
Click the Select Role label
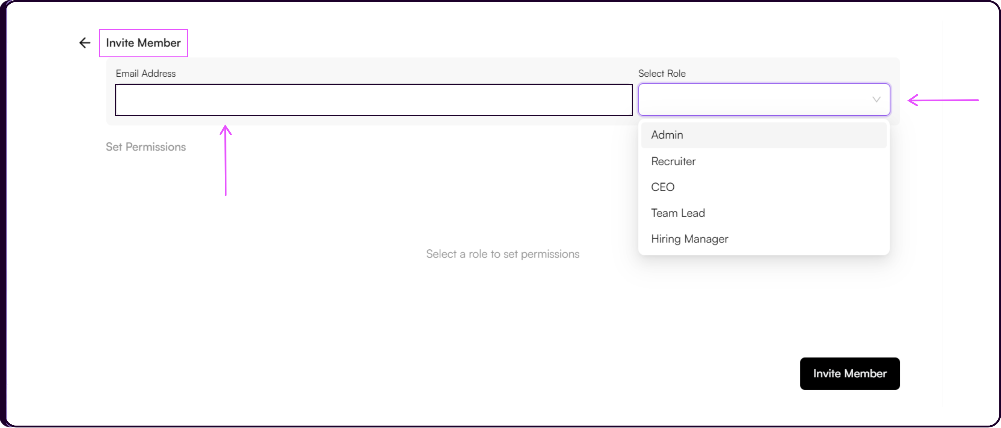coord(662,73)
